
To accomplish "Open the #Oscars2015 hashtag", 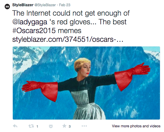I will [34, 31].
